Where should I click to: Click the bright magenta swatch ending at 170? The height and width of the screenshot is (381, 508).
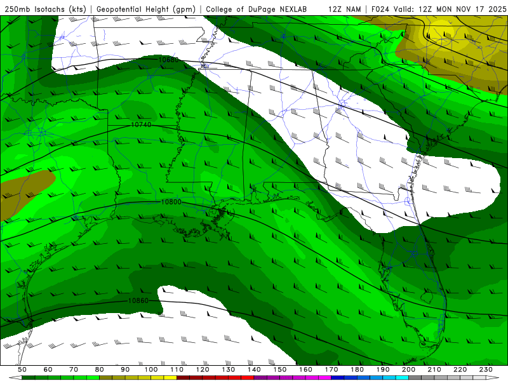pos(324,378)
